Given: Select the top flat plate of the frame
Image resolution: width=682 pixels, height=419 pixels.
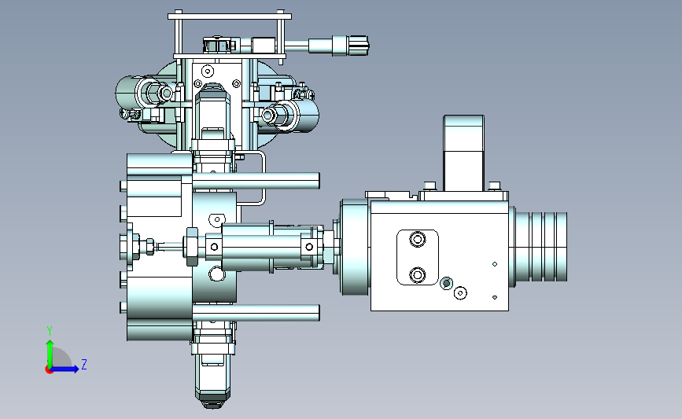Looking at the screenshot, I should tap(230, 17).
